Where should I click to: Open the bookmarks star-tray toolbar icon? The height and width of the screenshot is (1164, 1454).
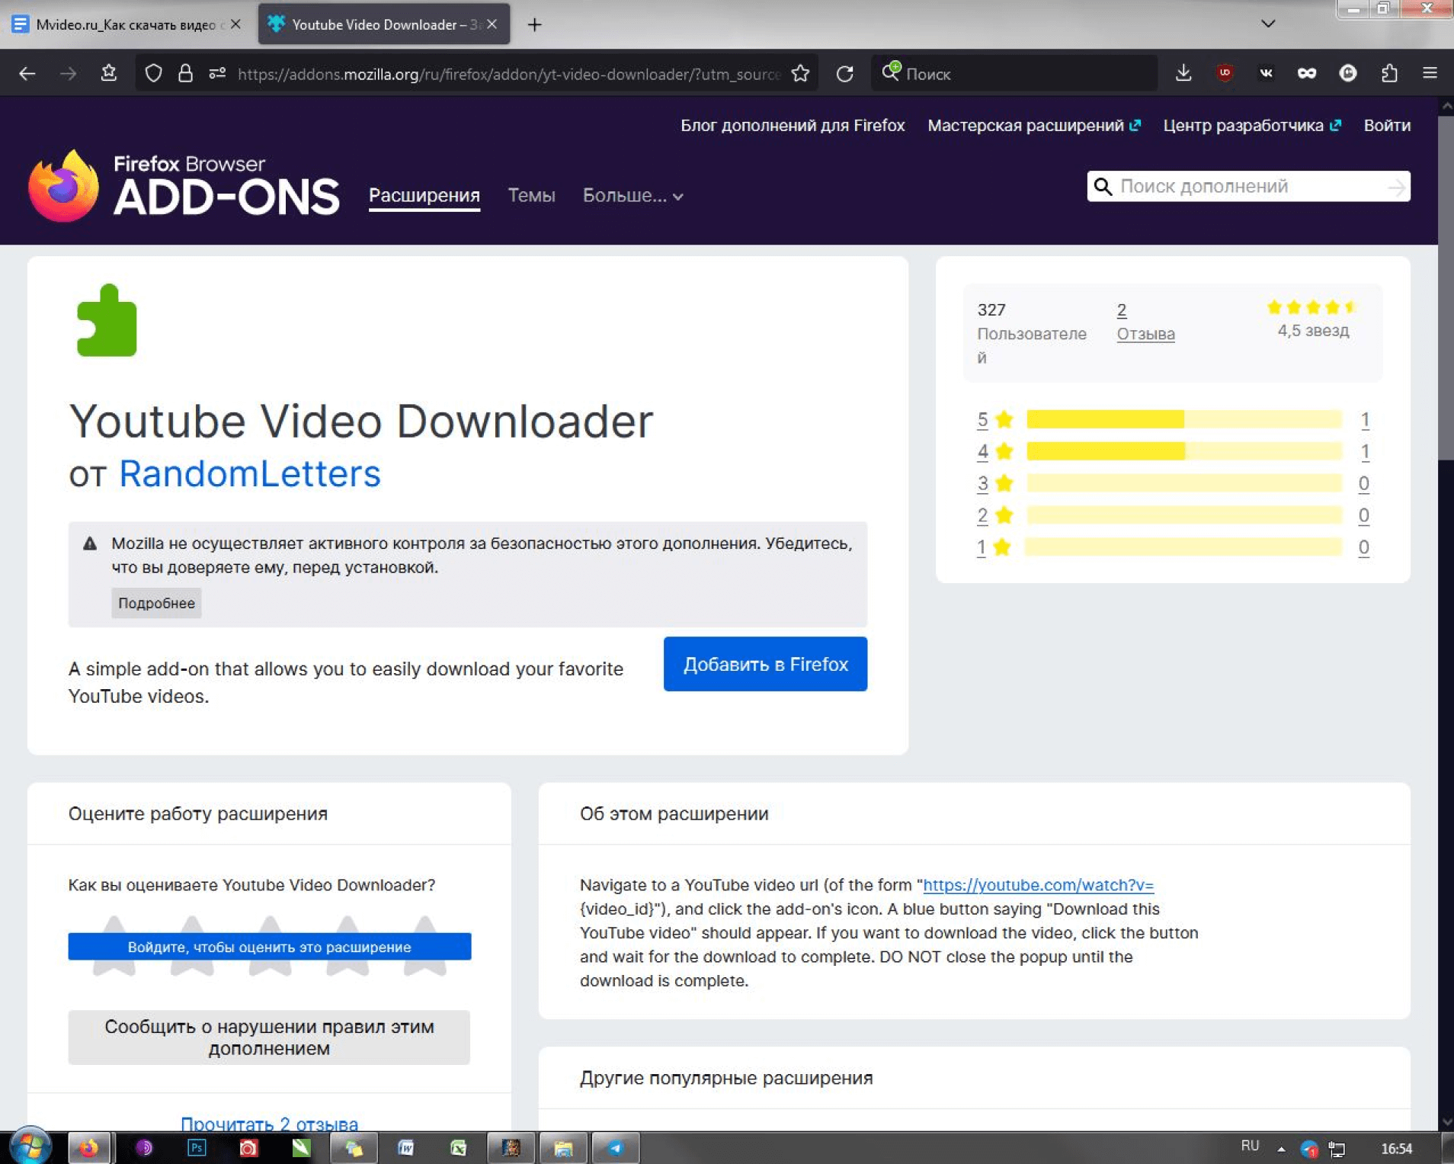109,73
